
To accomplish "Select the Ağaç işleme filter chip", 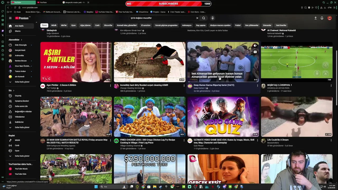I will pyautogui.click(x=85, y=25).
